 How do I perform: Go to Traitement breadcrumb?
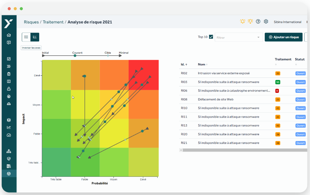(x=53, y=22)
